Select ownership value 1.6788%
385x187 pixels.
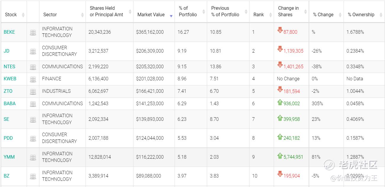[355, 32]
